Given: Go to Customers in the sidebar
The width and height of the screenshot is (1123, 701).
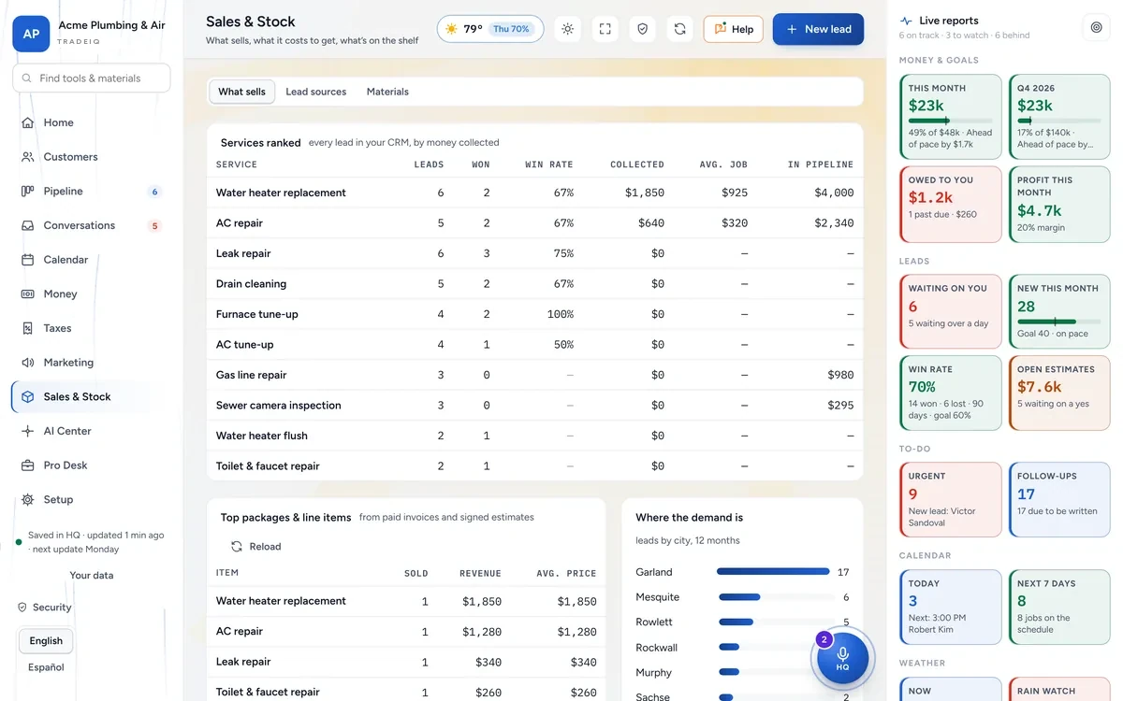Looking at the screenshot, I should tap(91, 157).
